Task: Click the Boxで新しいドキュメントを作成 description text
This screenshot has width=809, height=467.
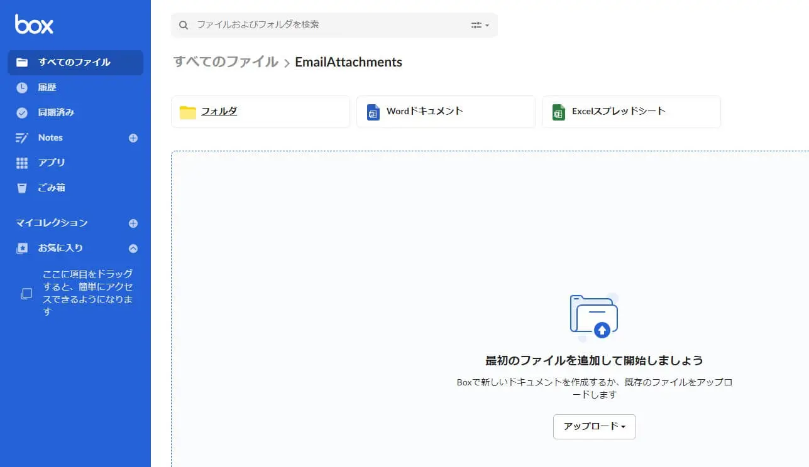Action: (x=594, y=389)
